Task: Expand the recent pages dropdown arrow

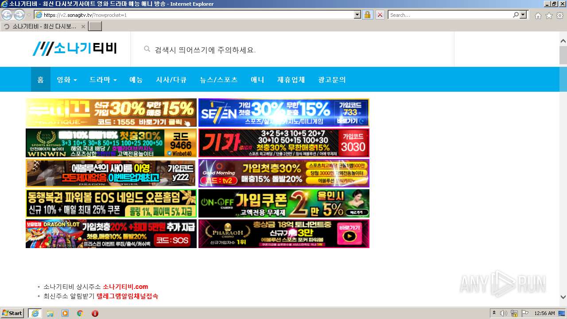Action: 29,15
